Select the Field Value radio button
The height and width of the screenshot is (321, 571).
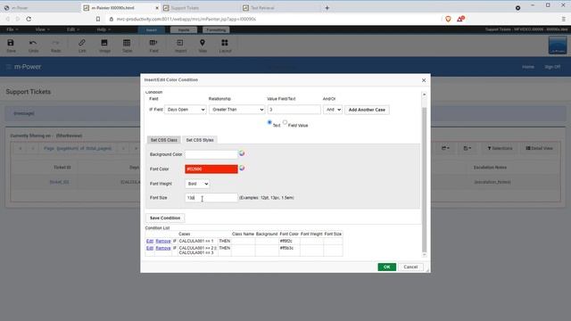tap(285, 122)
